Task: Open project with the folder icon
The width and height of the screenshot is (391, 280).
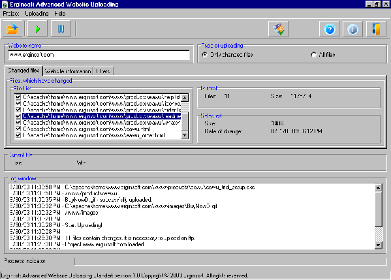Action: [12, 29]
